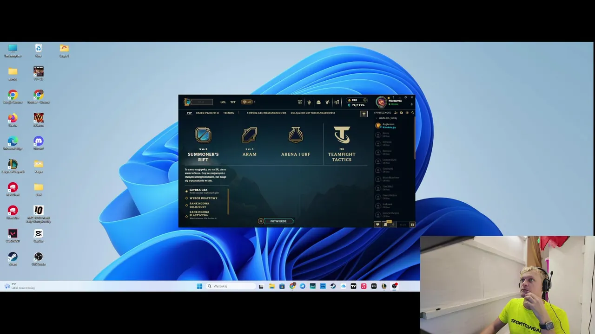Open the Recycle Bin on desktop
The width and height of the screenshot is (595, 334).
click(x=39, y=51)
